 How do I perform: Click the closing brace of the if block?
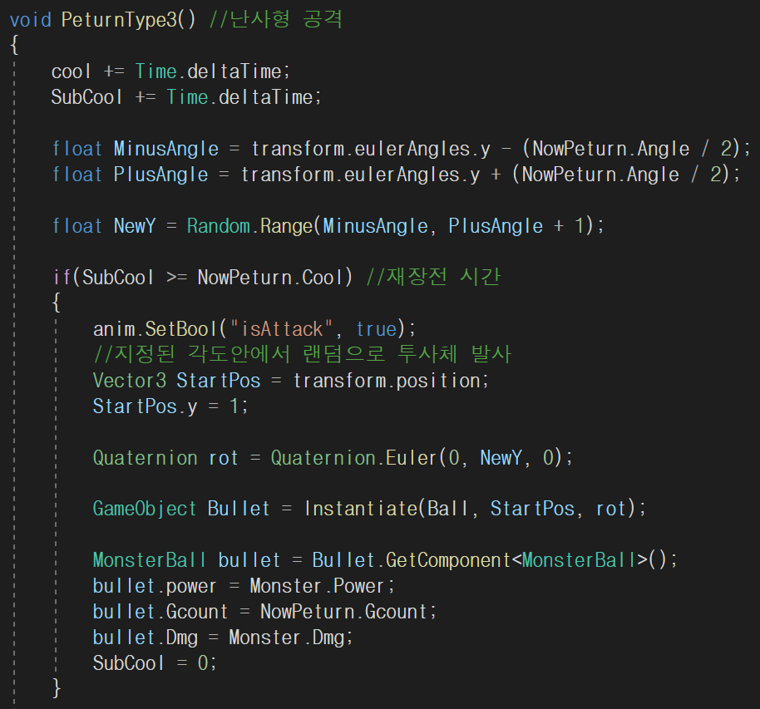57,688
